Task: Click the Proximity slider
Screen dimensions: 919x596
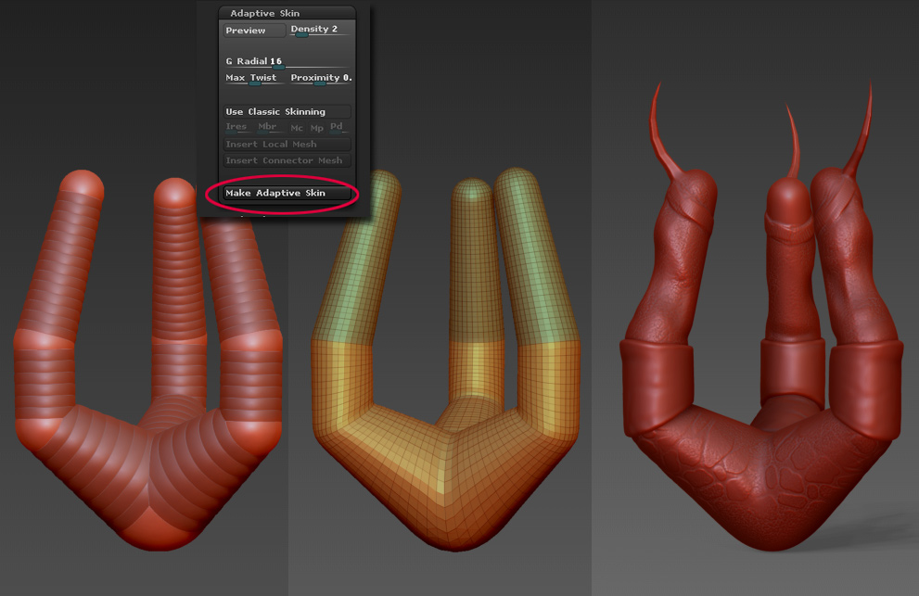Action: [321, 78]
